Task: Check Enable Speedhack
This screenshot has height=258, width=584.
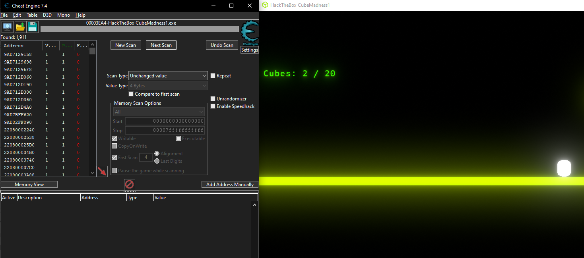Action: [213, 106]
